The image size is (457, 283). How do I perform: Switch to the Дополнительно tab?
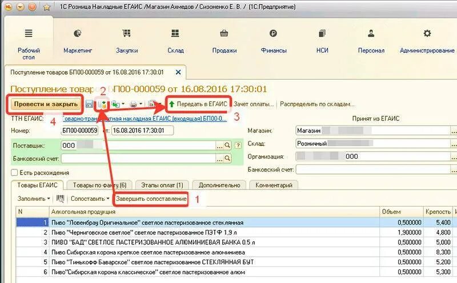click(219, 185)
